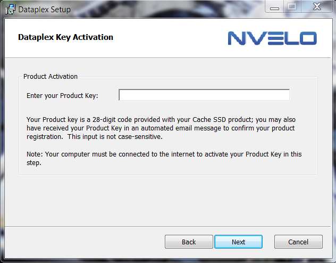Click empty footer area left of Back
Image resolution: width=336 pixels, height=263 pixels.
click(x=80, y=242)
